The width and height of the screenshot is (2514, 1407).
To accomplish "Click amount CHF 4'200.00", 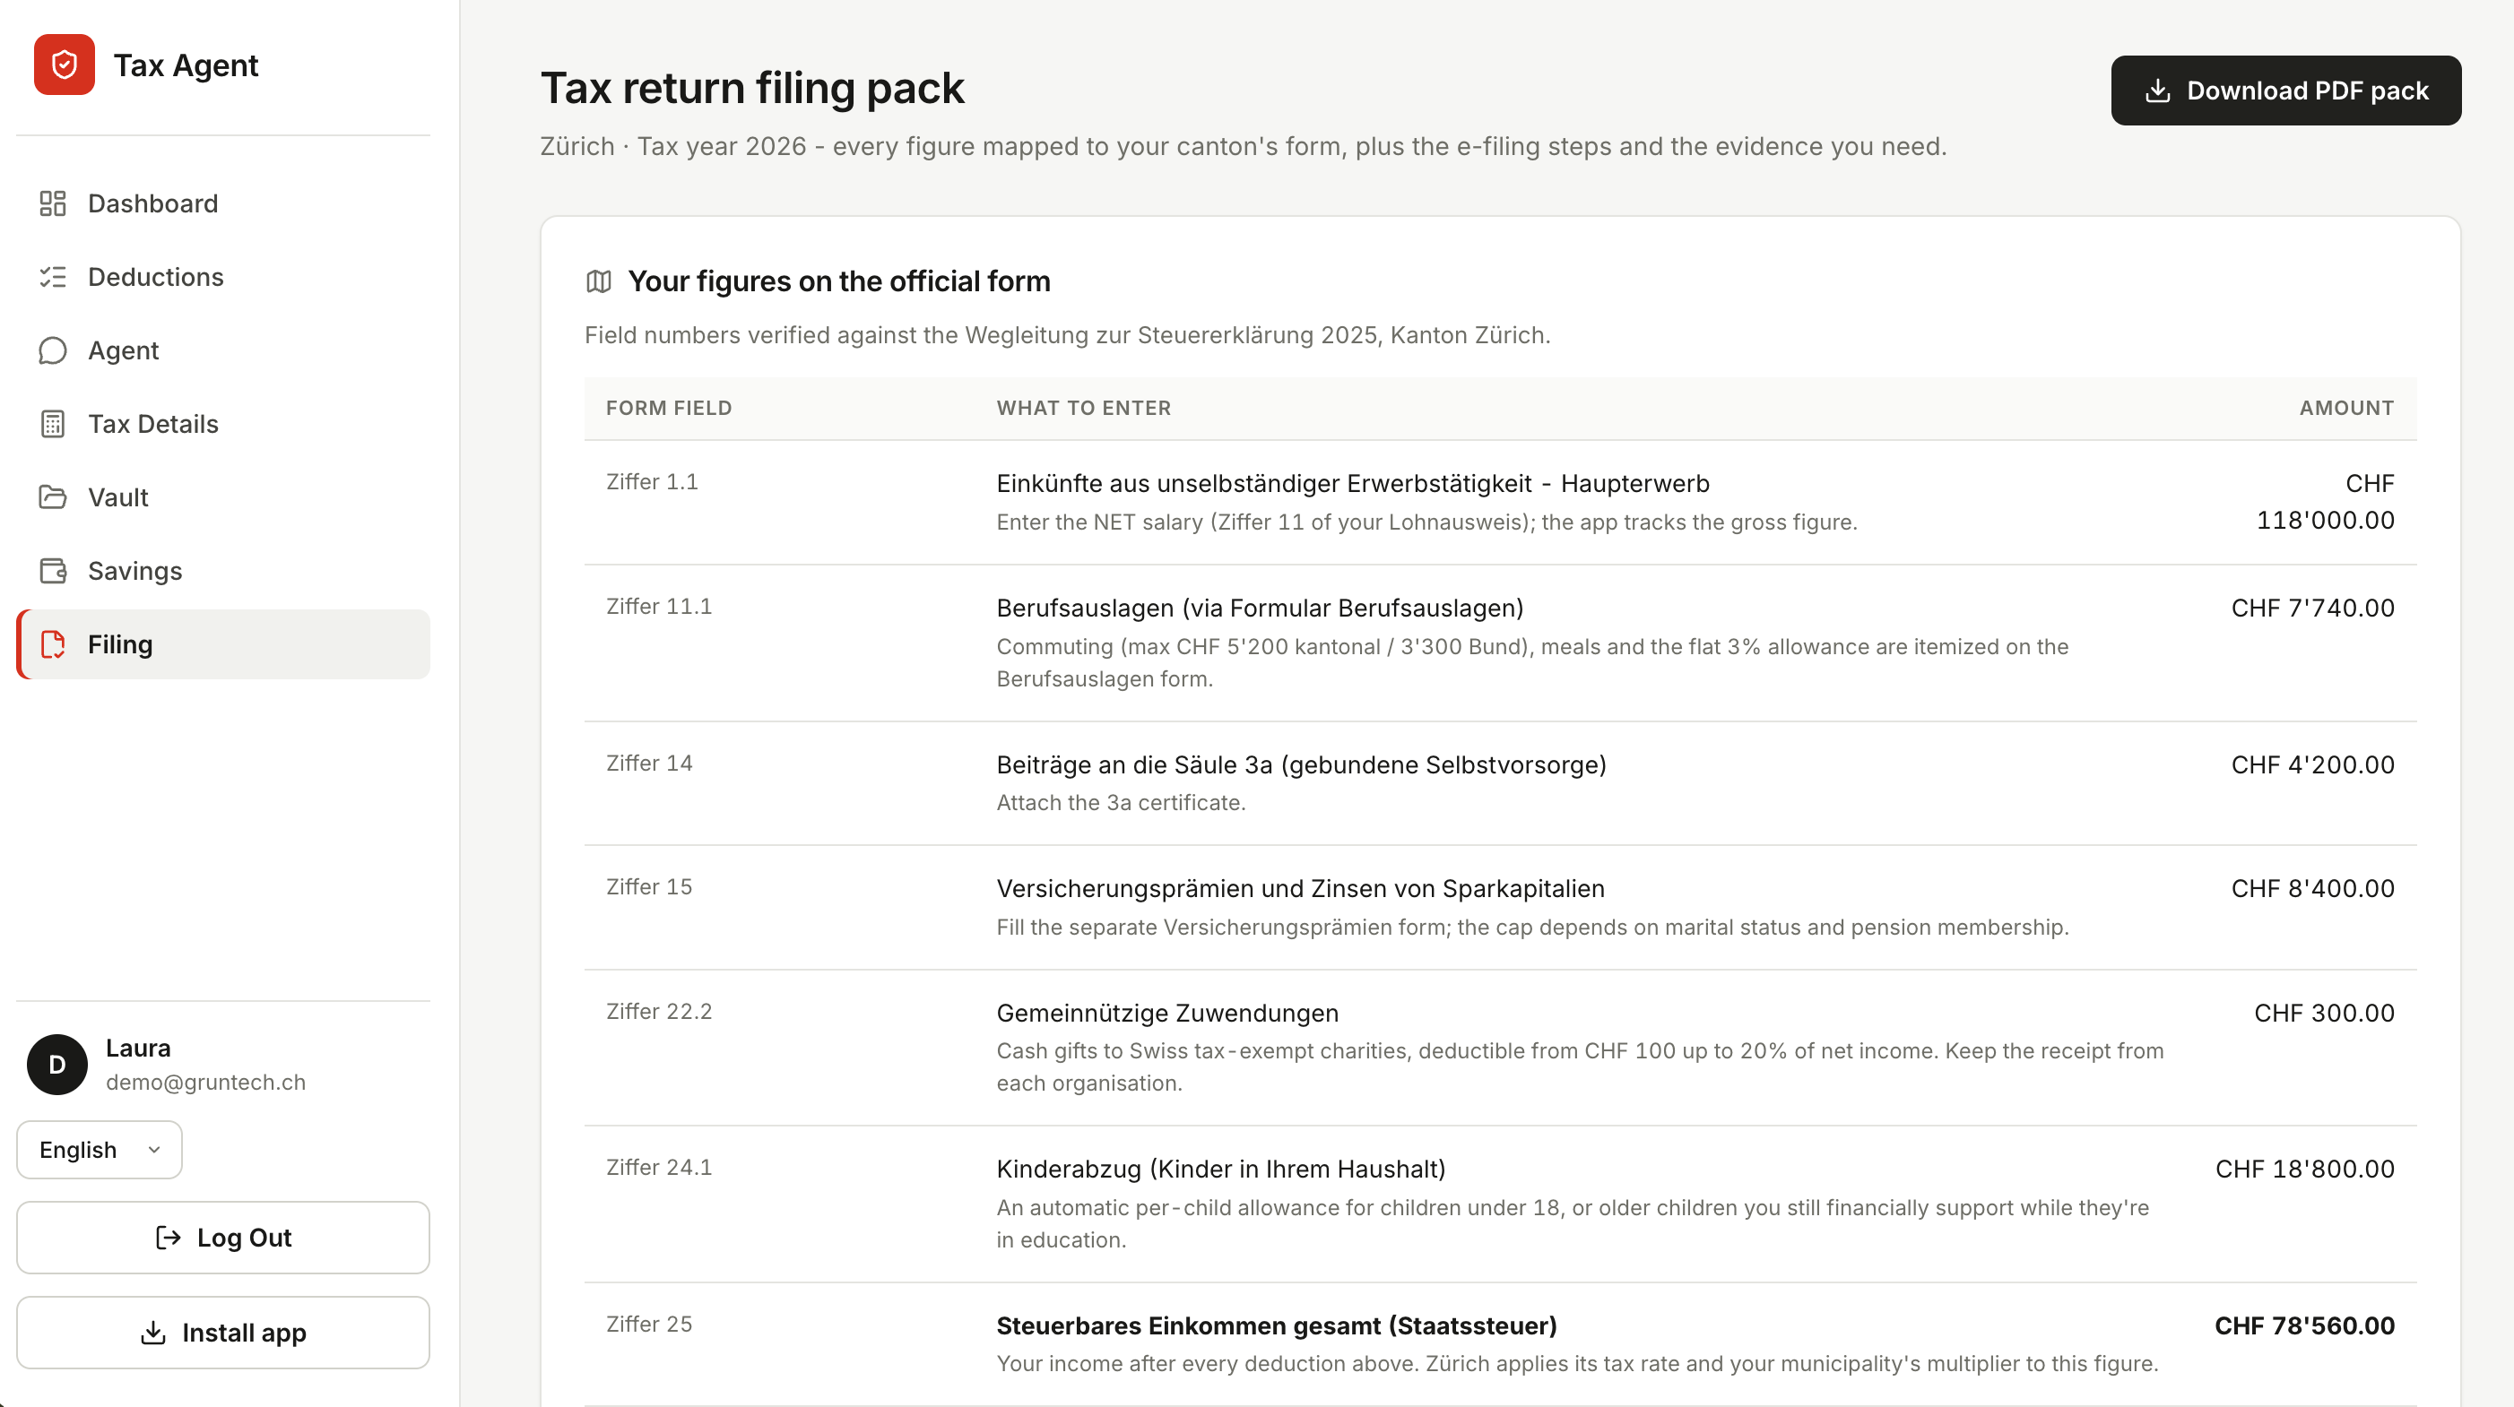I will (2312, 765).
